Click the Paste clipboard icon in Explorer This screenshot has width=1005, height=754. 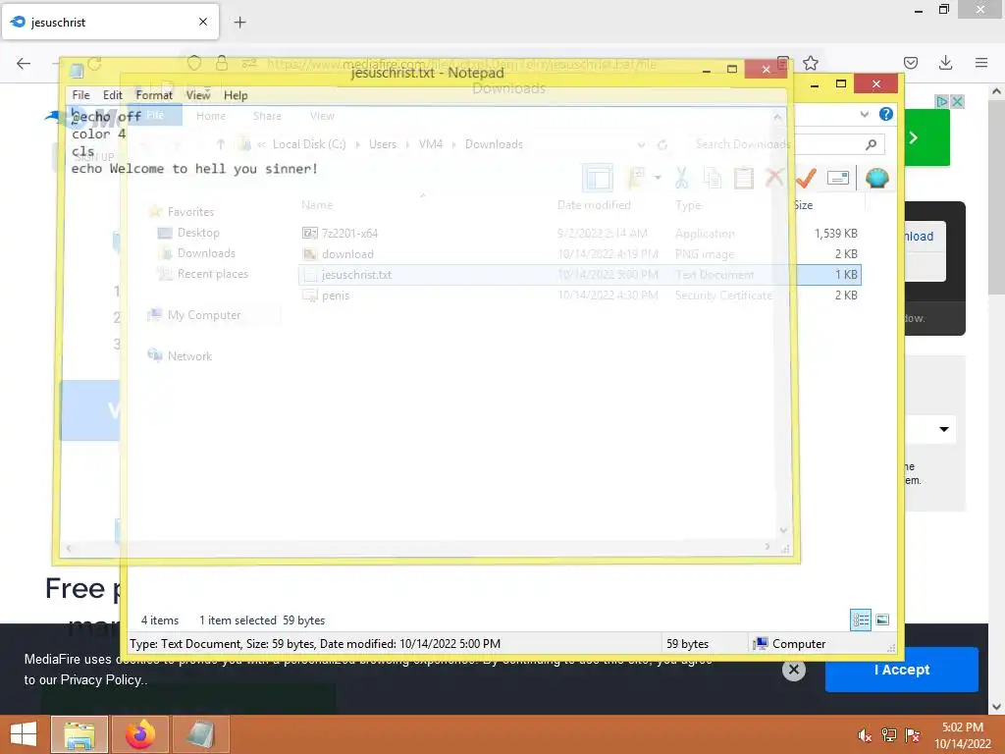(x=744, y=178)
